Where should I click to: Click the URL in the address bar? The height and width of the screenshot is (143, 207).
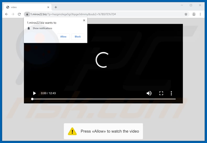pos(73,14)
